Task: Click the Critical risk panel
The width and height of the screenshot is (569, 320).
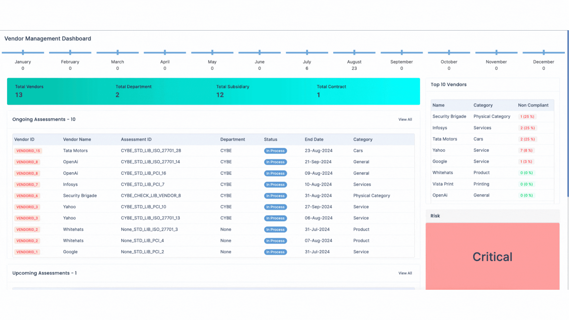Action: point(492,257)
